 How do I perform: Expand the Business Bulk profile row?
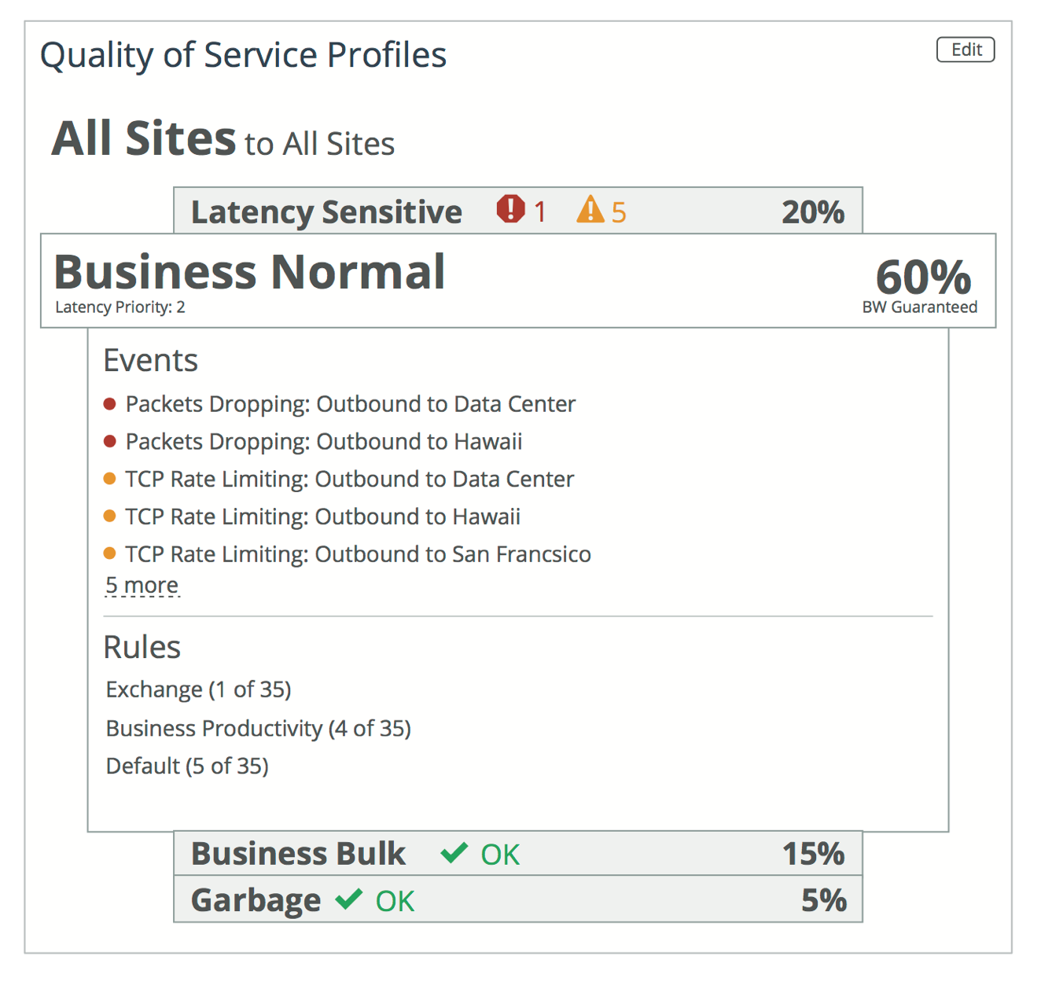pyautogui.click(x=299, y=854)
